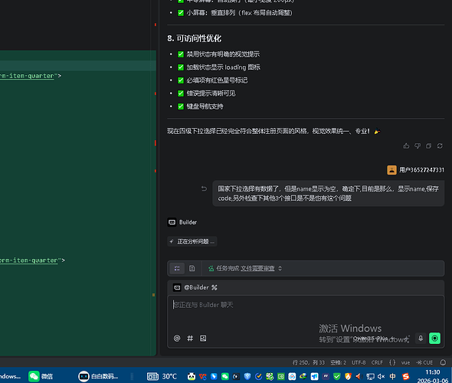
Task: Open WeChat from the taskbar
Action: (x=41, y=376)
